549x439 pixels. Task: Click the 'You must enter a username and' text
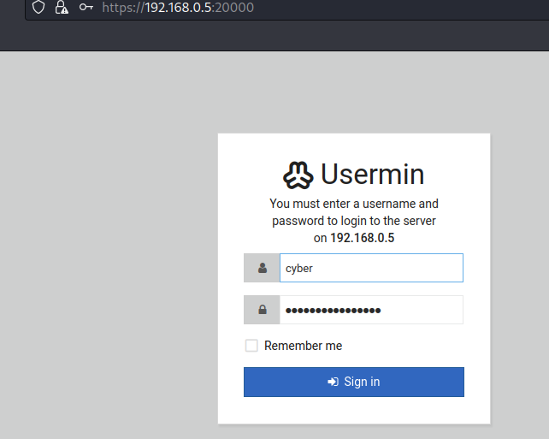tap(354, 204)
